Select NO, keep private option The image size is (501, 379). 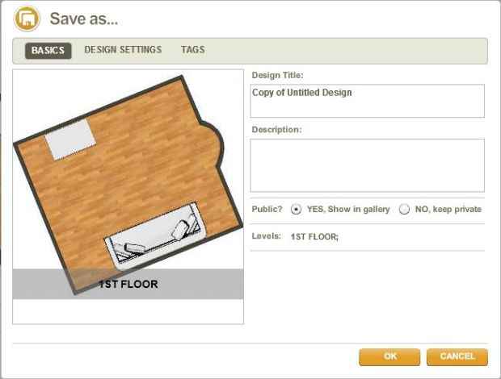click(404, 210)
